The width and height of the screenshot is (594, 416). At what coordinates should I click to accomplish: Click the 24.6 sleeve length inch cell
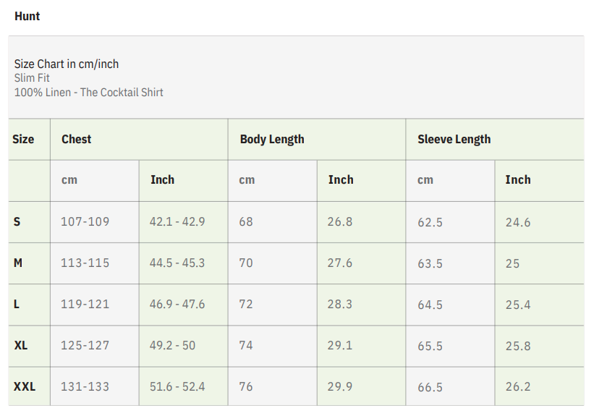click(518, 222)
